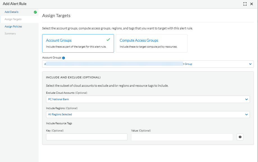The width and height of the screenshot is (258, 162).
Task: Go to the Assign Policies step
Action: click(x=13, y=26)
